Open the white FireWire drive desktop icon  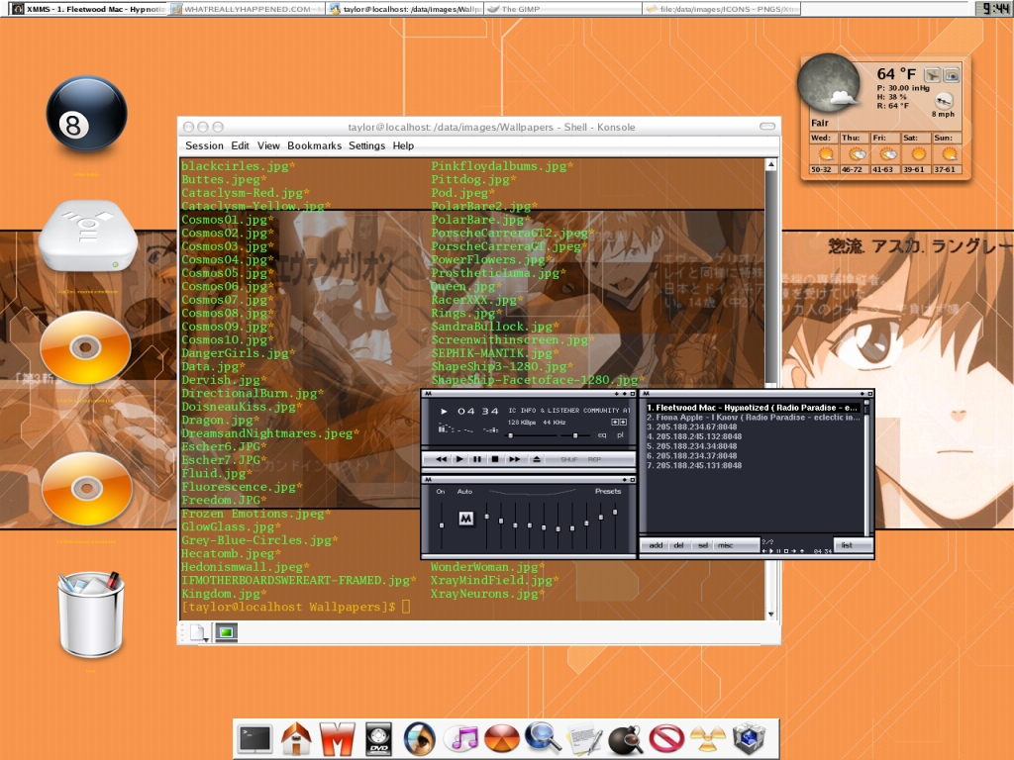(x=87, y=236)
